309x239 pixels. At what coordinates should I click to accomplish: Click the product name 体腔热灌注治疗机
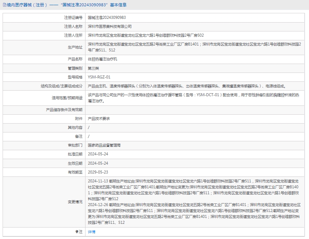pyautogui.click(x=102, y=59)
